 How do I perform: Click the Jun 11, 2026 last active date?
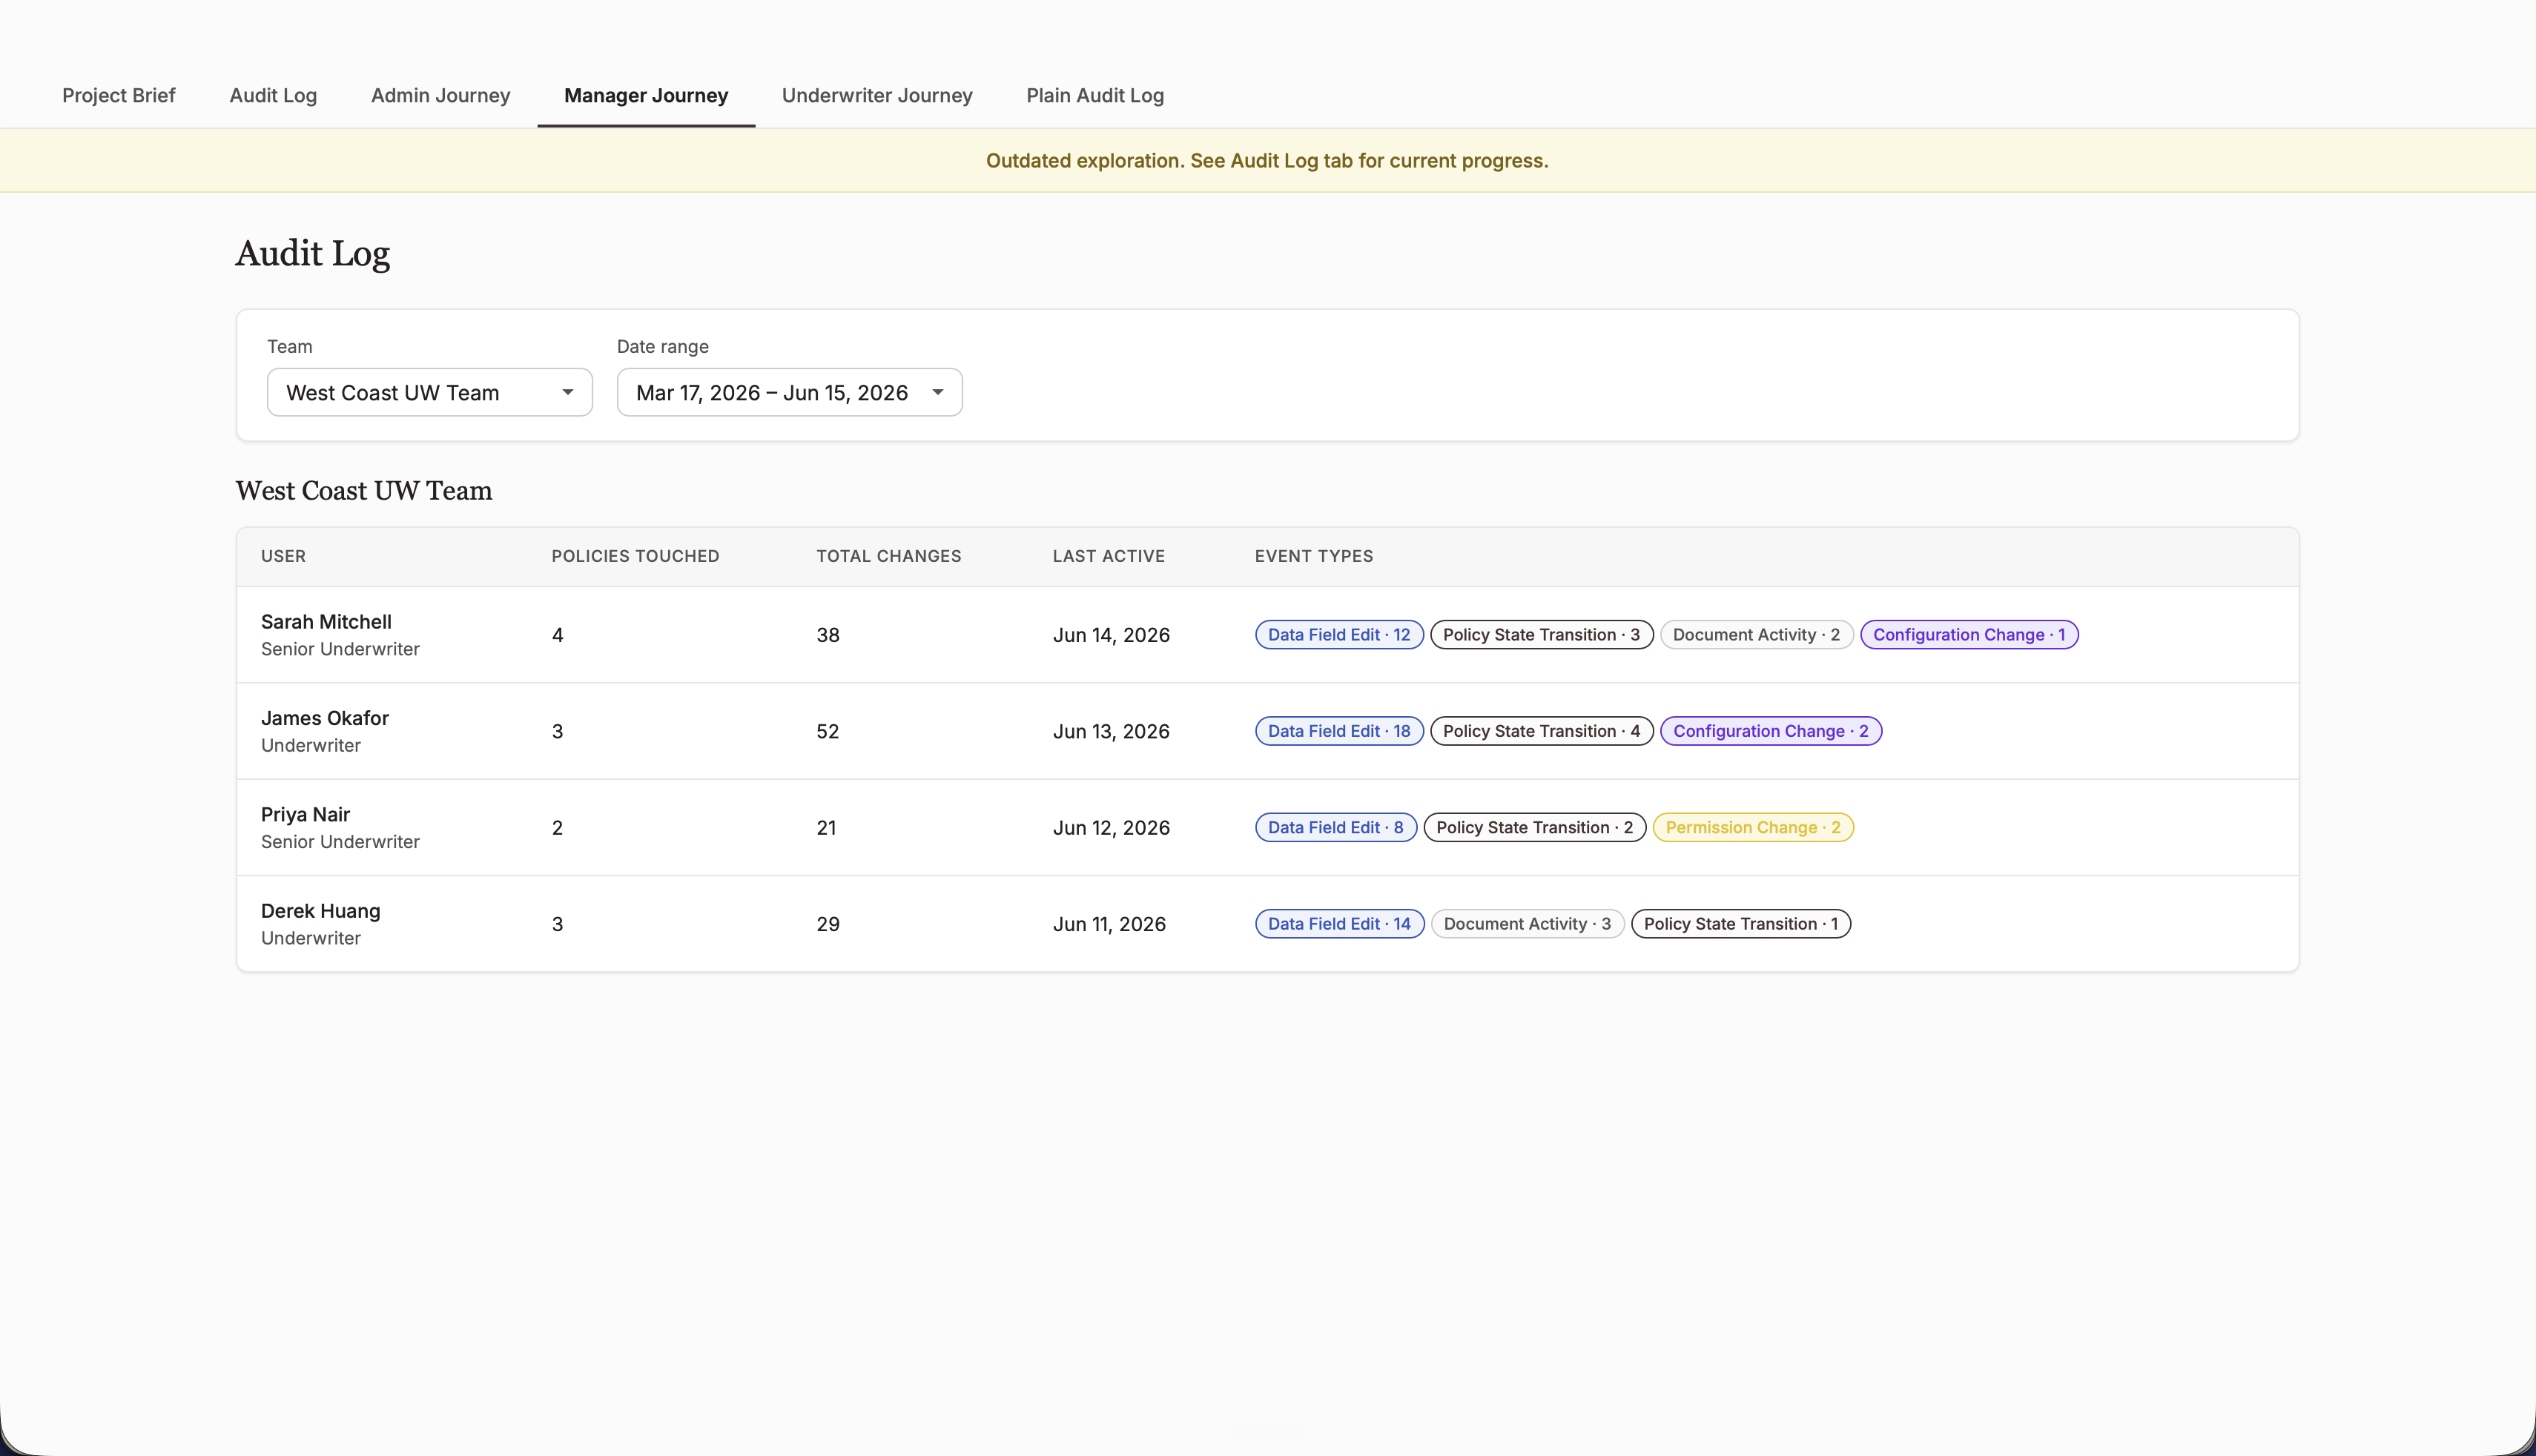[x=1109, y=924]
